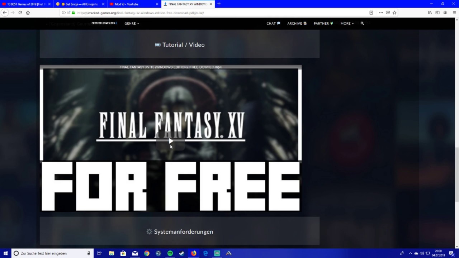Open Steam from the taskbar

182,253
